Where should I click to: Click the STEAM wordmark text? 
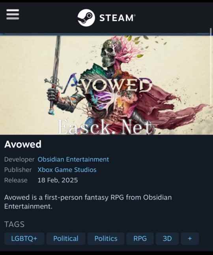[x=117, y=18]
